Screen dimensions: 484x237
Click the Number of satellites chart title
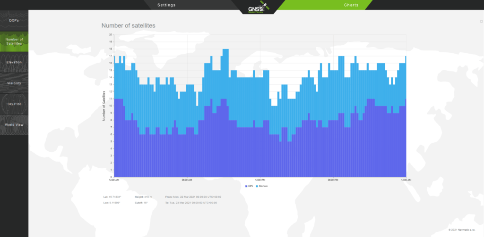tap(128, 25)
